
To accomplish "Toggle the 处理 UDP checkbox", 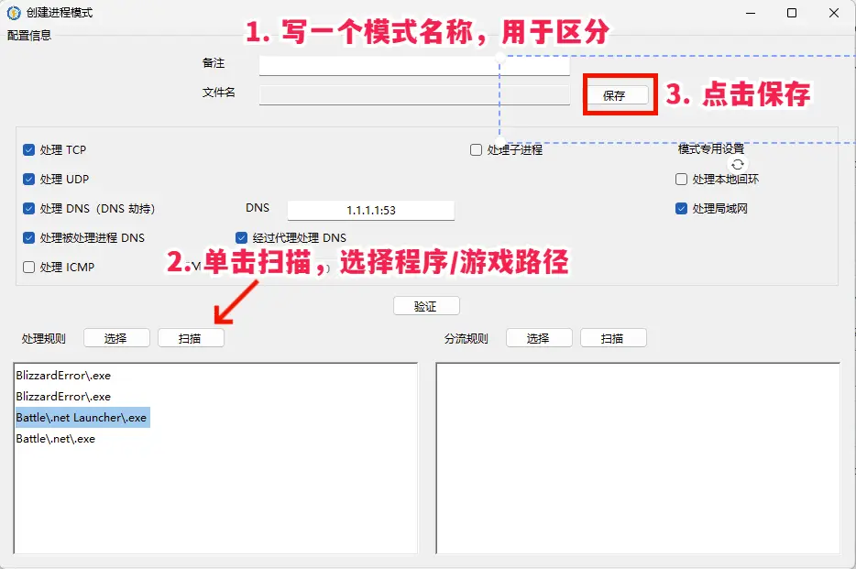I will coord(29,180).
